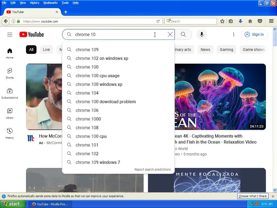
Task: Open Shorts in the sidebar
Action: (x=10, y=73)
